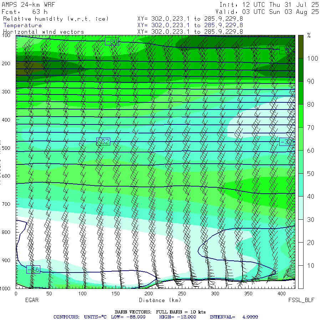Click the XY coordinates beside Horizontal wind vectors
This screenshot has width=321, height=321.
point(190,32)
